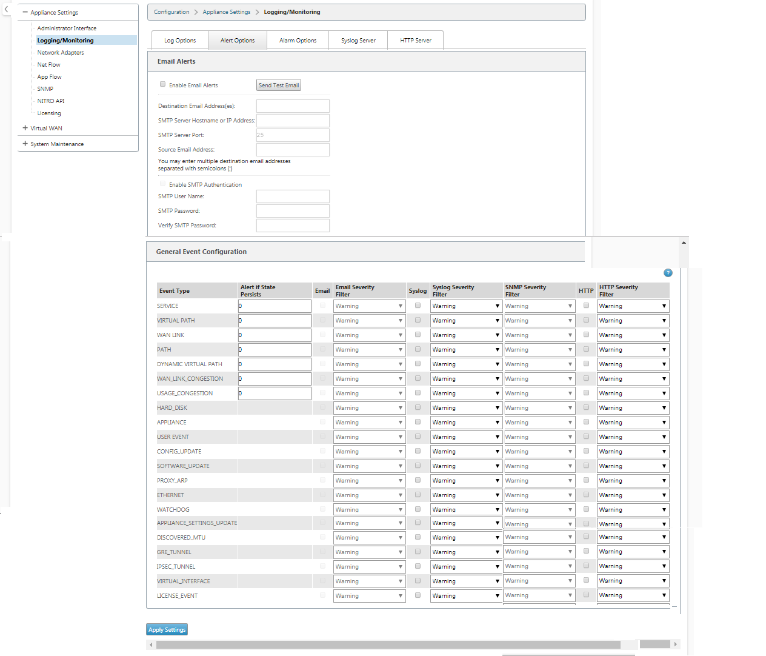Viewport: 766px width, 656px height.
Task: Switch to the Syslog Server tab
Action: tap(358, 41)
